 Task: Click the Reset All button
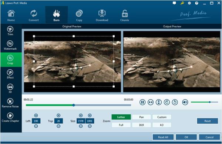tap(163, 137)
